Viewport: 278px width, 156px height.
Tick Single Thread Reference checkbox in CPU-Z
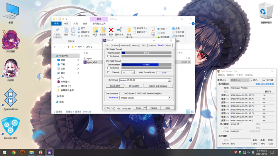pos(108,56)
